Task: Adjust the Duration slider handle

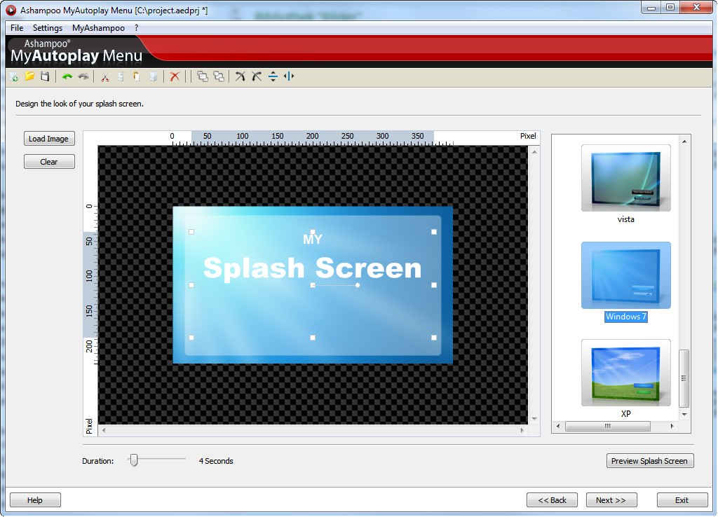Action: (x=133, y=460)
